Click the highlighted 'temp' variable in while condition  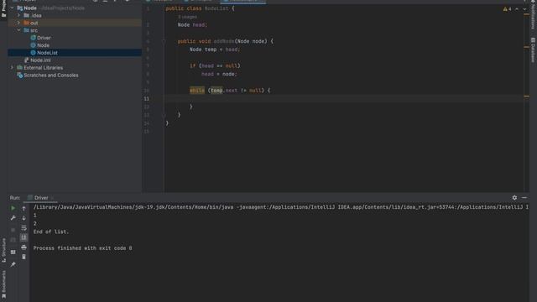click(216, 91)
